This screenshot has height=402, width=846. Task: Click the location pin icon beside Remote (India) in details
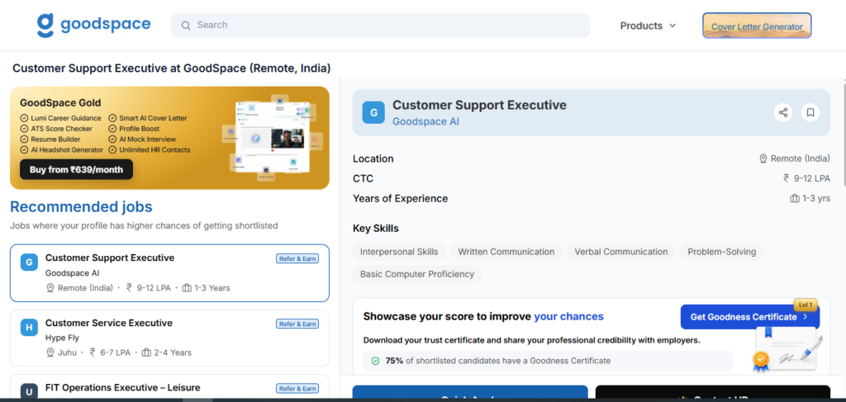(x=763, y=159)
